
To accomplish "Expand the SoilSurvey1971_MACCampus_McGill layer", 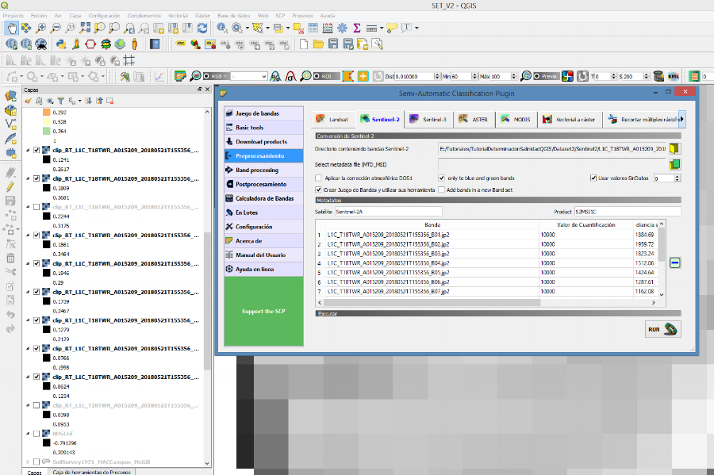I will click(28, 462).
